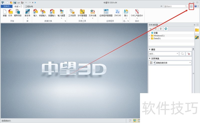
Task: Click the redo arrow in quick access toolbar
Action: point(30,3)
